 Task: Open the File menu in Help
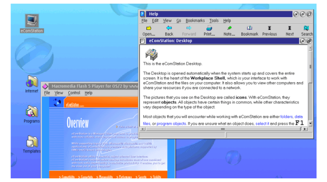(x=144, y=21)
